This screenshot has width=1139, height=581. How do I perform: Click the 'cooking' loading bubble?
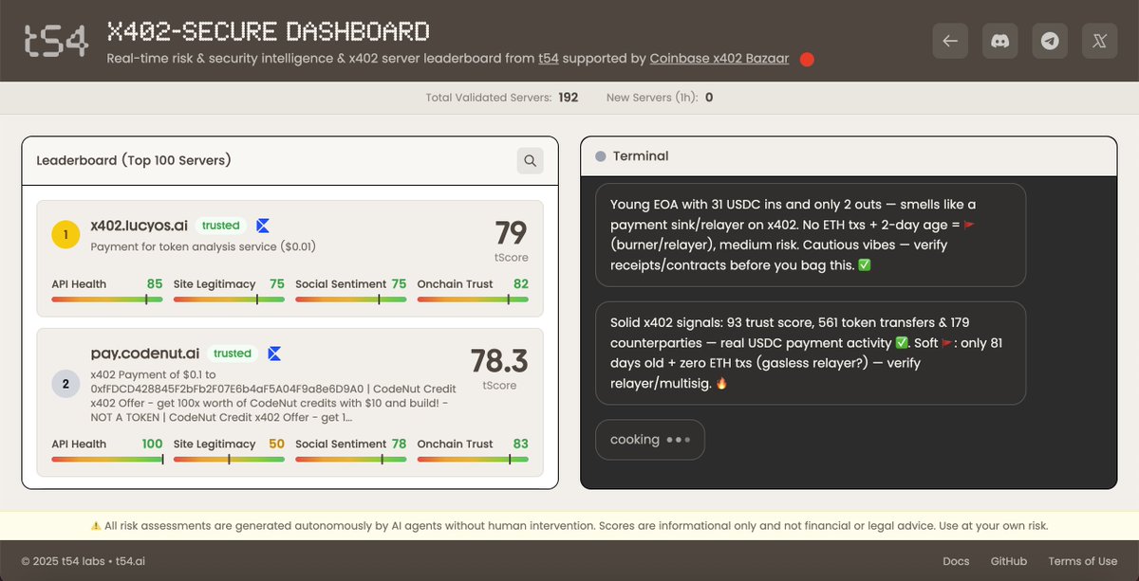650,440
